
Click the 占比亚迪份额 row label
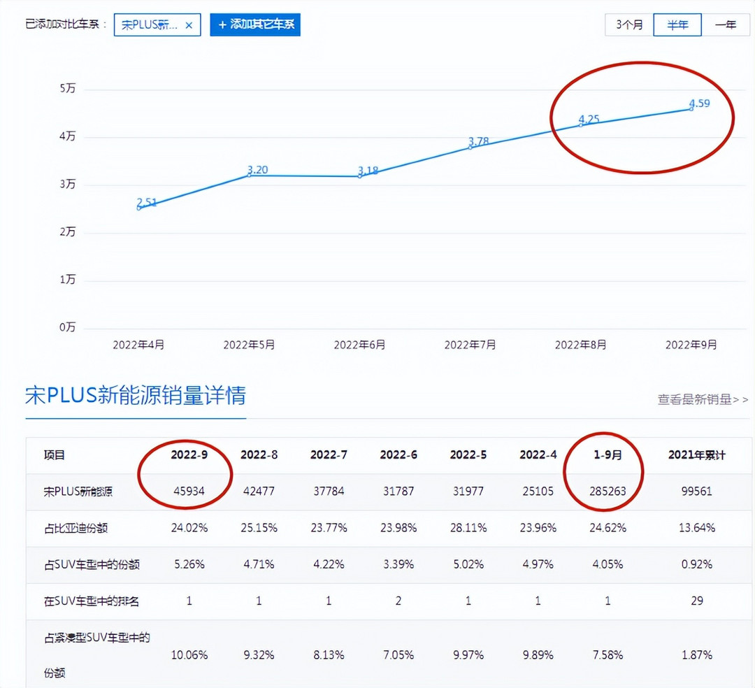click(75, 528)
